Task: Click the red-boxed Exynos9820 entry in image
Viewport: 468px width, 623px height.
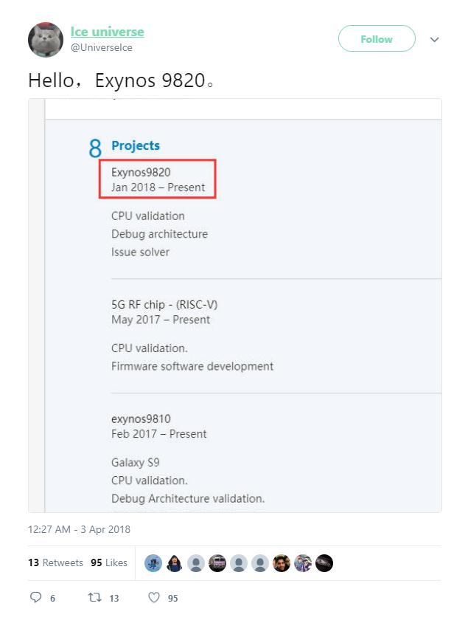Action: pyautogui.click(x=158, y=179)
